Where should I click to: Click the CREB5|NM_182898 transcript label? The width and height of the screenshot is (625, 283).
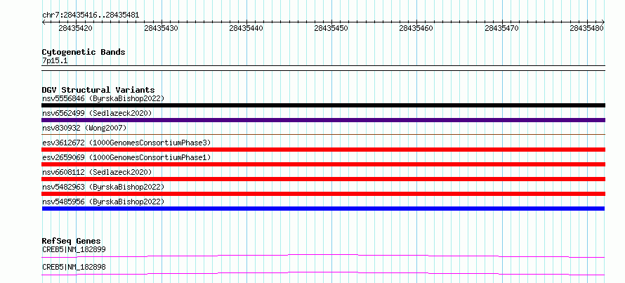74,267
